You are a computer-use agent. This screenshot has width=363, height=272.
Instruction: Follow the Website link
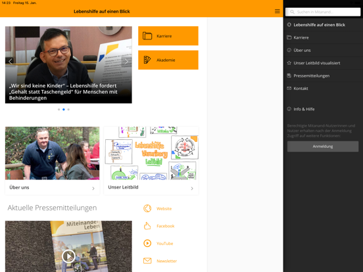tap(164, 209)
